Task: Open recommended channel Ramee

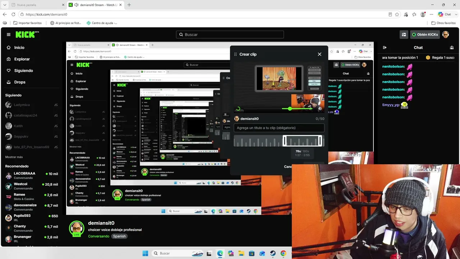Action: [32, 197]
